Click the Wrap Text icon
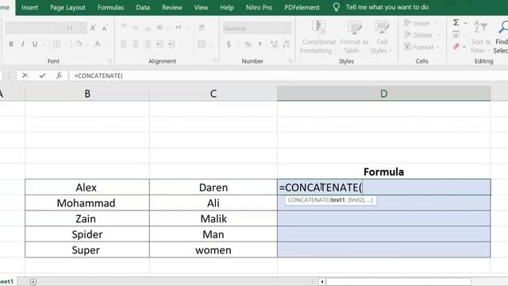Screen dimensions: 508x286 (202, 28)
